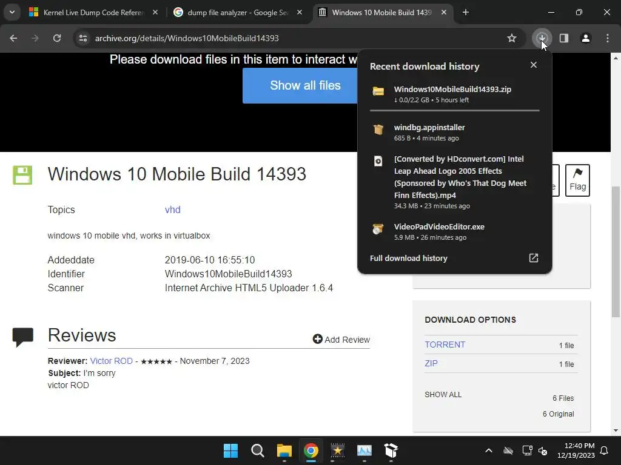The image size is (621, 465).
Task: Click the network display tray icon
Action: click(527, 450)
